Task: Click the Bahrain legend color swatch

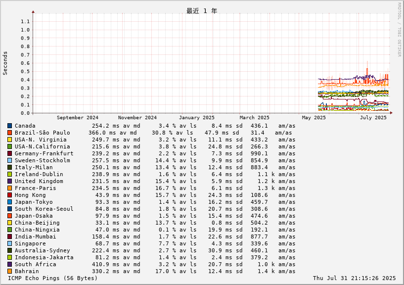Action: coord(9,271)
